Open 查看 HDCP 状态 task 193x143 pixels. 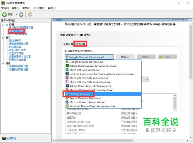(x=17, y=50)
